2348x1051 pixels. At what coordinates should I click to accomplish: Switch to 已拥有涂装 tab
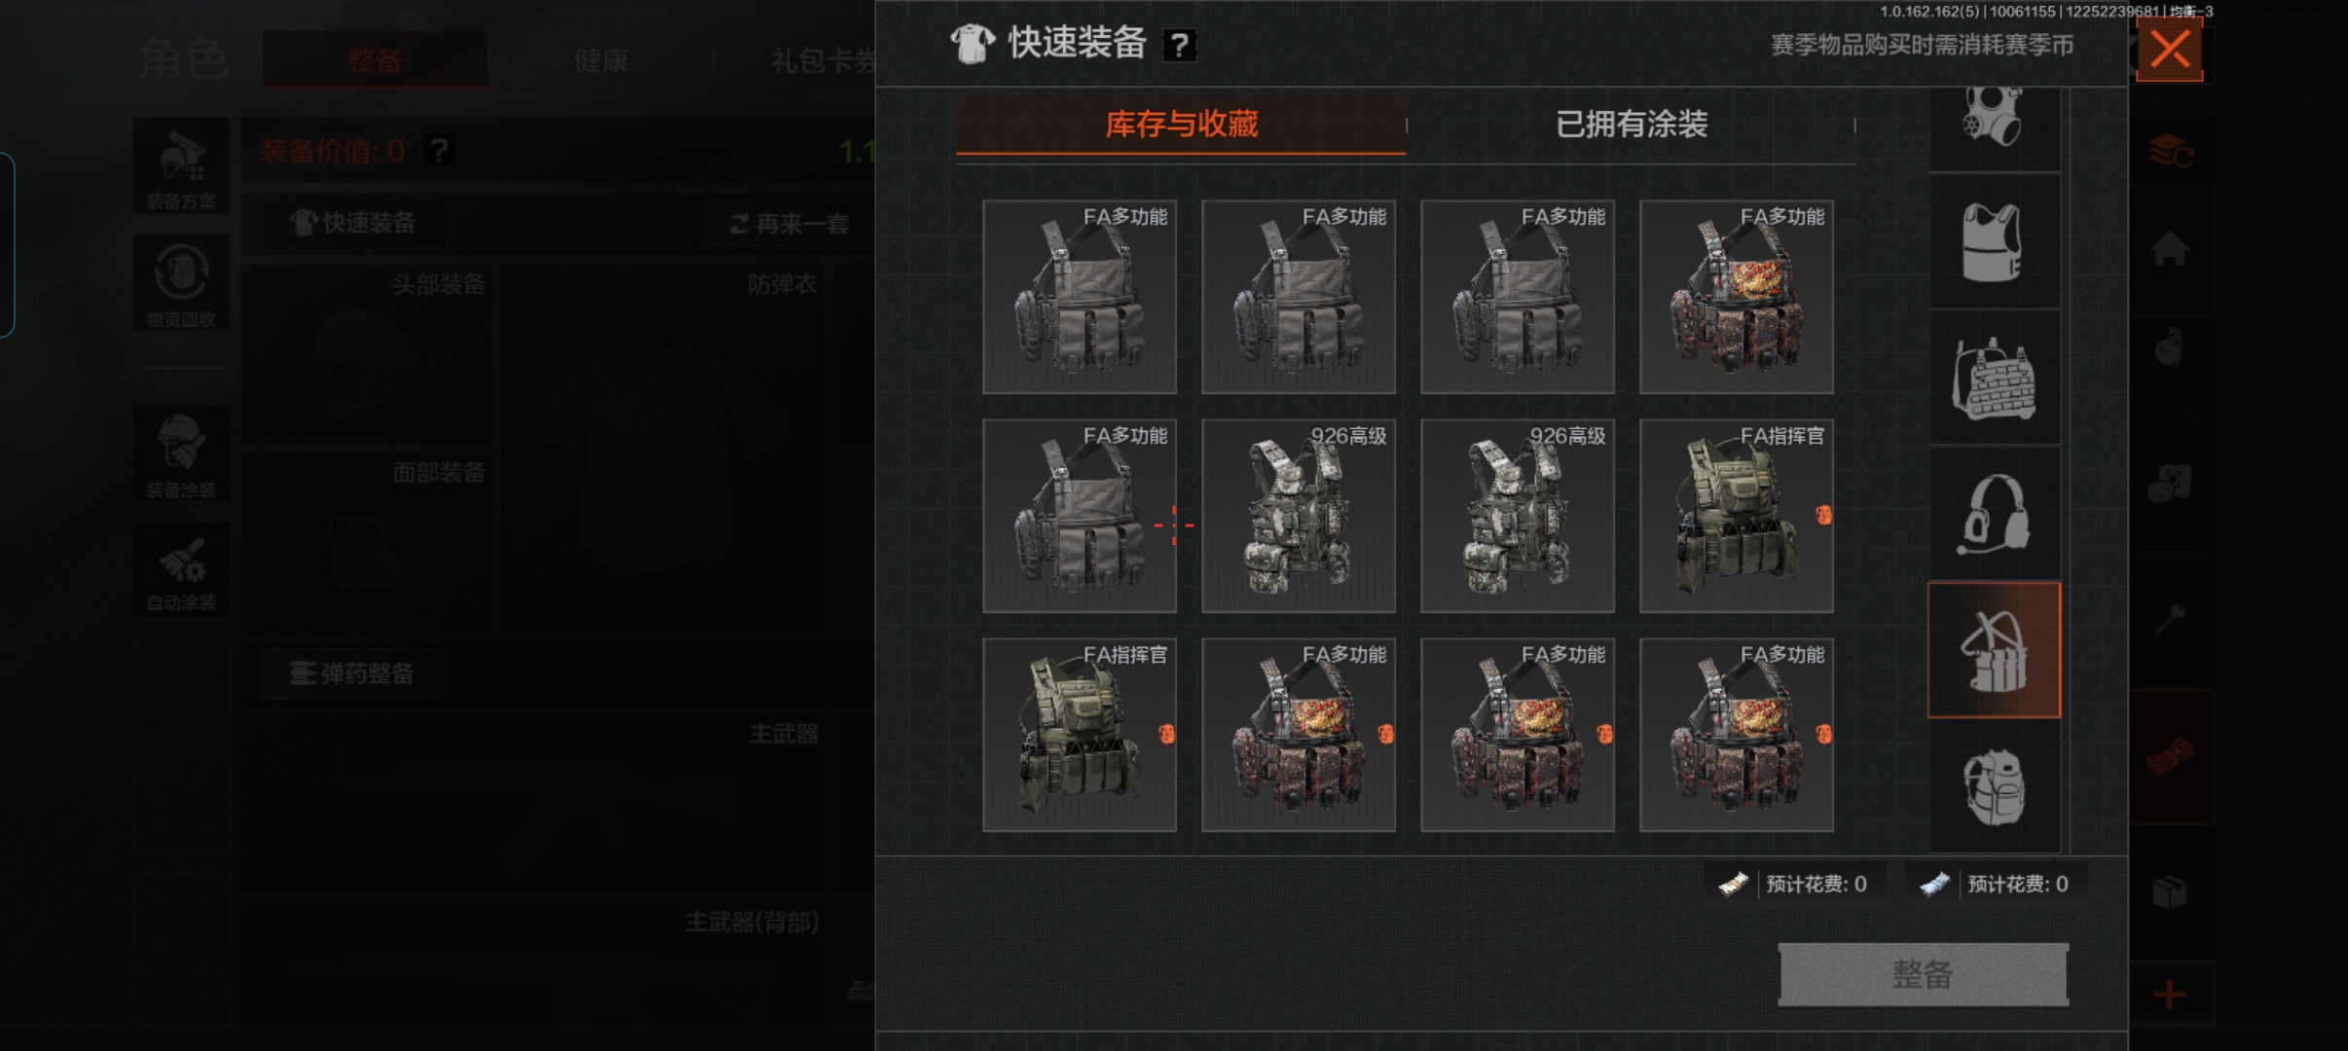[x=1631, y=125]
